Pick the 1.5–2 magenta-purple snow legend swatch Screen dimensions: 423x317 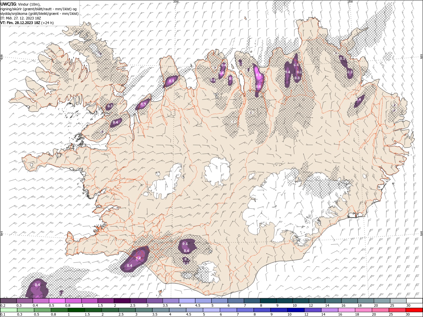106,301
